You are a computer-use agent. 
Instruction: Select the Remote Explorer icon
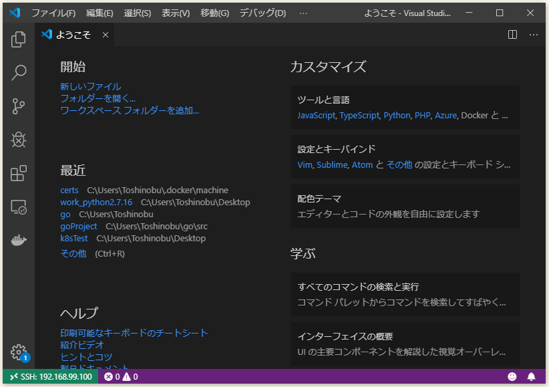click(x=18, y=207)
